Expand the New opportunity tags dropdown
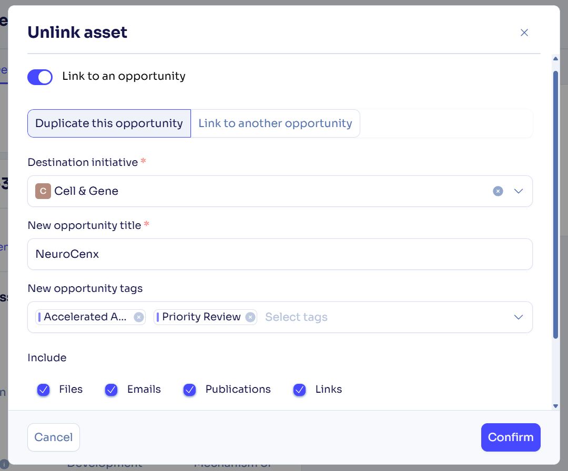The width and height of the screenshot is (568, 471). click(519, 317)
